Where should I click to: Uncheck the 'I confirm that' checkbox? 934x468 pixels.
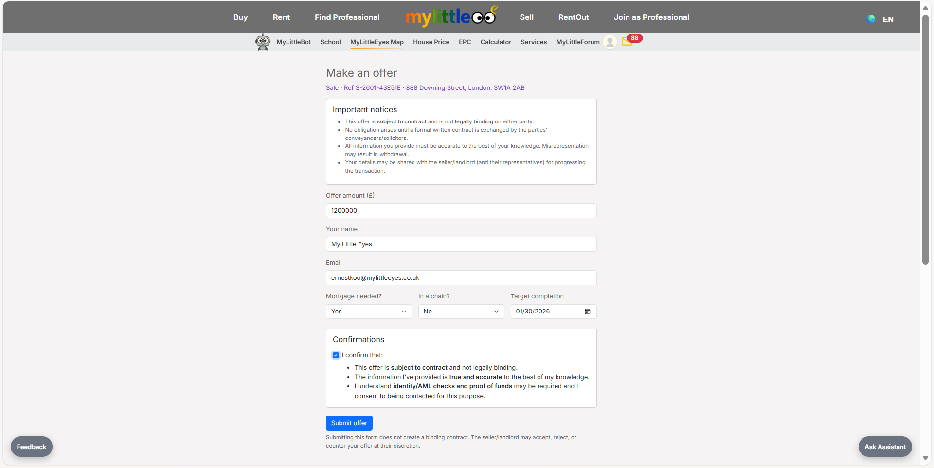click(336, 355)
